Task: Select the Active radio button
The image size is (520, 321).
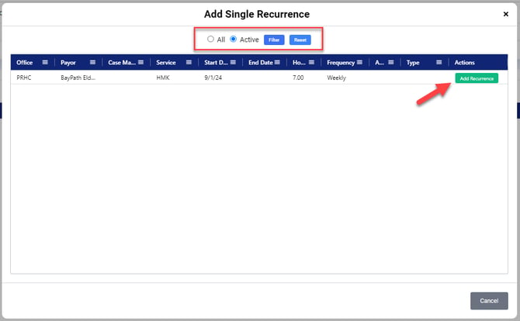Action: pos(234,39)
